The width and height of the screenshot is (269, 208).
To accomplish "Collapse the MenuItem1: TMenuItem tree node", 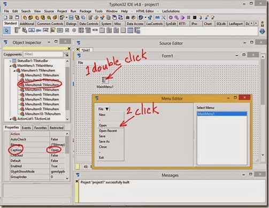I will 14,71.
